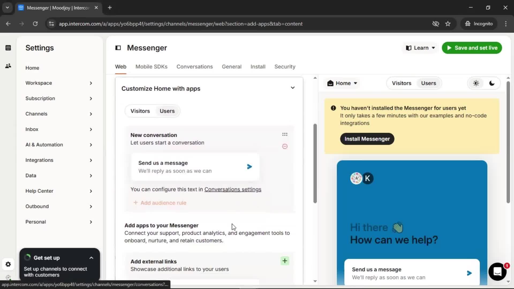Open the Incognito profile button
Viewport: 514px width, 289px height.
[479, 24]
